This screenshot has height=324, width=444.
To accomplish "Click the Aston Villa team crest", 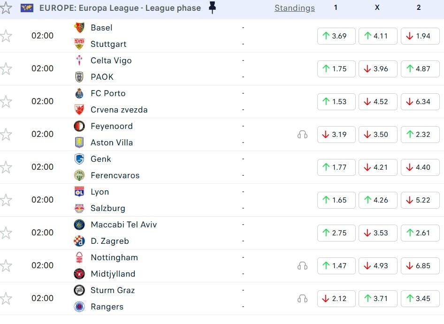I will point(79,143).
